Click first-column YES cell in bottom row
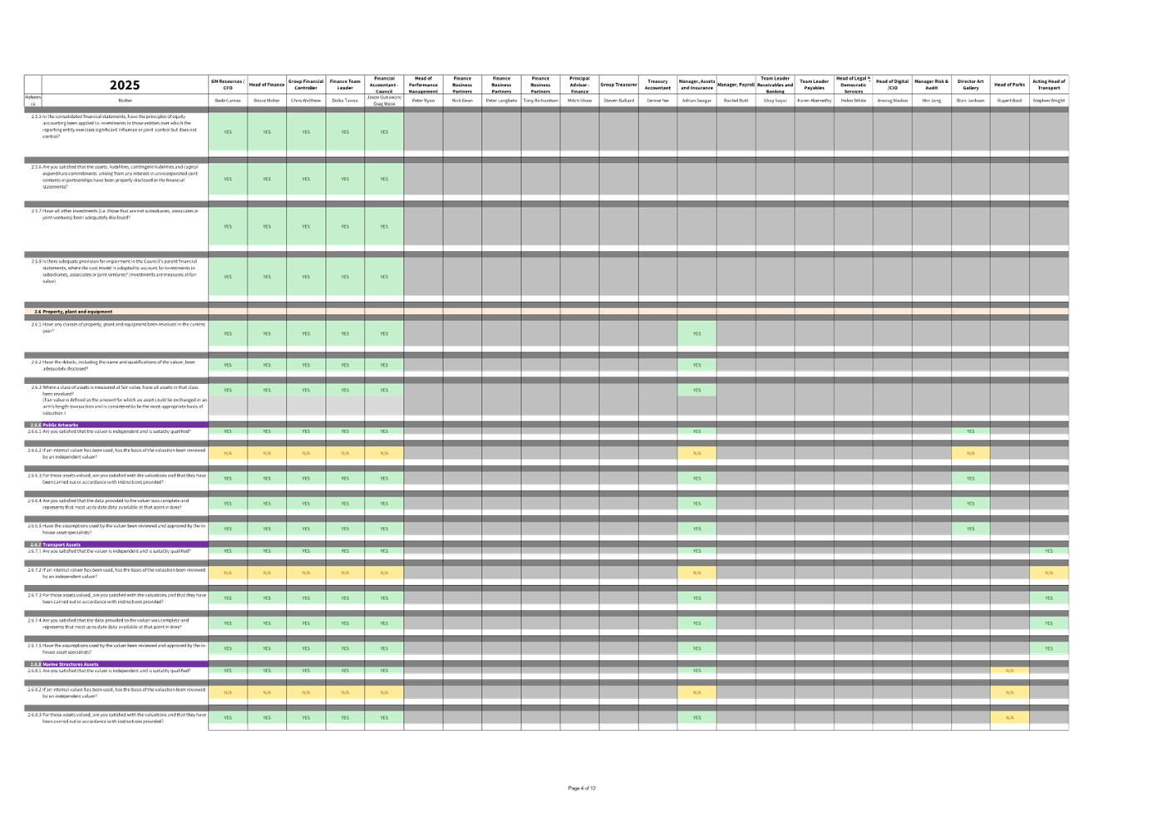Image resolution: width=1162 pixels, height=822 pixels. 228,717
